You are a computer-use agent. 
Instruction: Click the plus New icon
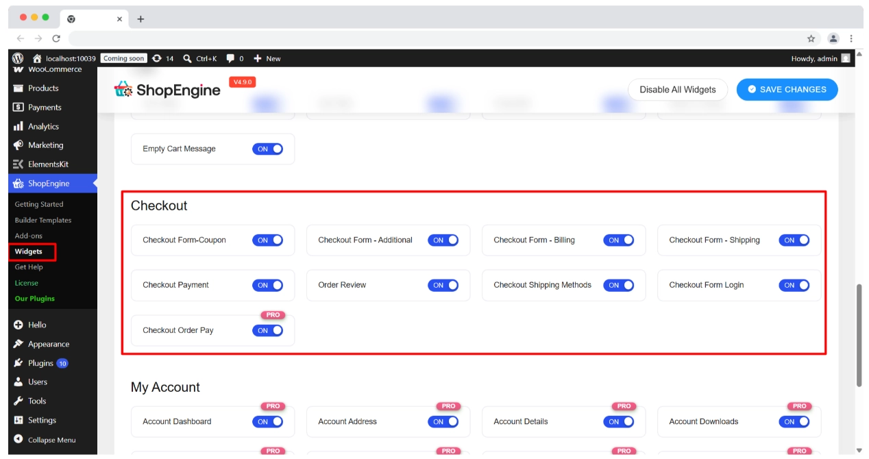pos(258,58)
